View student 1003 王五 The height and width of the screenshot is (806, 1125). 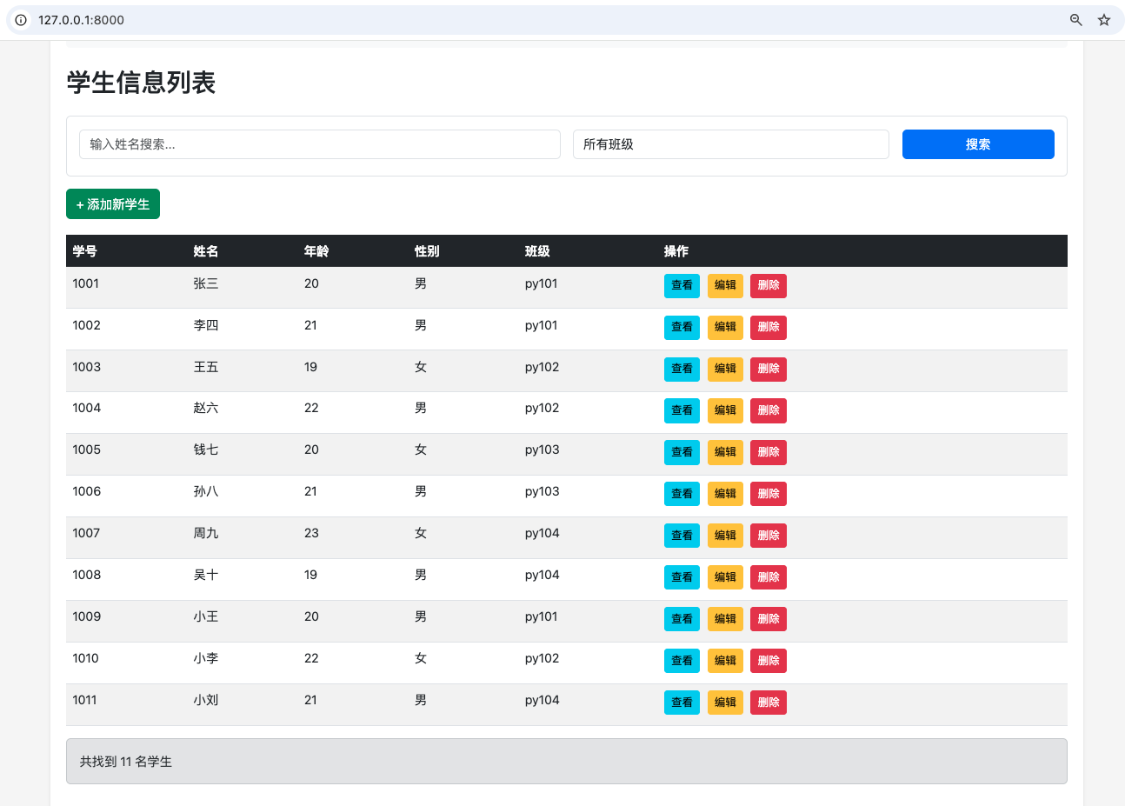point(682,369)
